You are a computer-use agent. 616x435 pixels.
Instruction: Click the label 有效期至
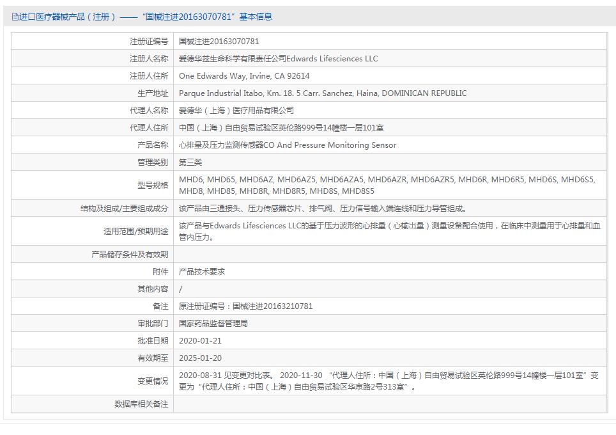153,358
